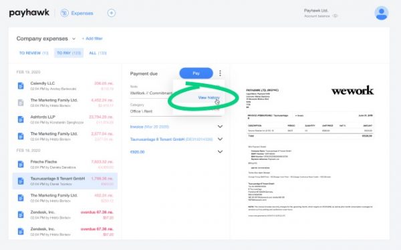This screenshot has height=250, width=401.
Task: Expand the Invoice section chevron
Action: pyautogui.click(x=220, y=127)
